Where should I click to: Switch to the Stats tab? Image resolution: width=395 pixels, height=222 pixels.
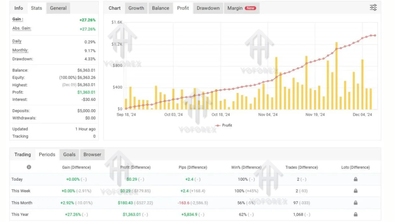point(36,8)
